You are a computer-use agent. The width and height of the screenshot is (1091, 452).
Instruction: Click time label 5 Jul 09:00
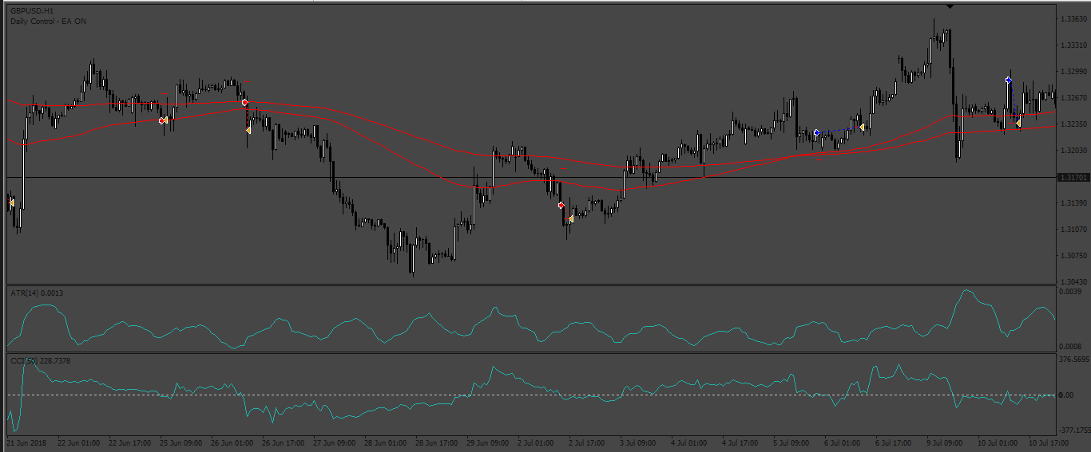(x=791, y=442)
